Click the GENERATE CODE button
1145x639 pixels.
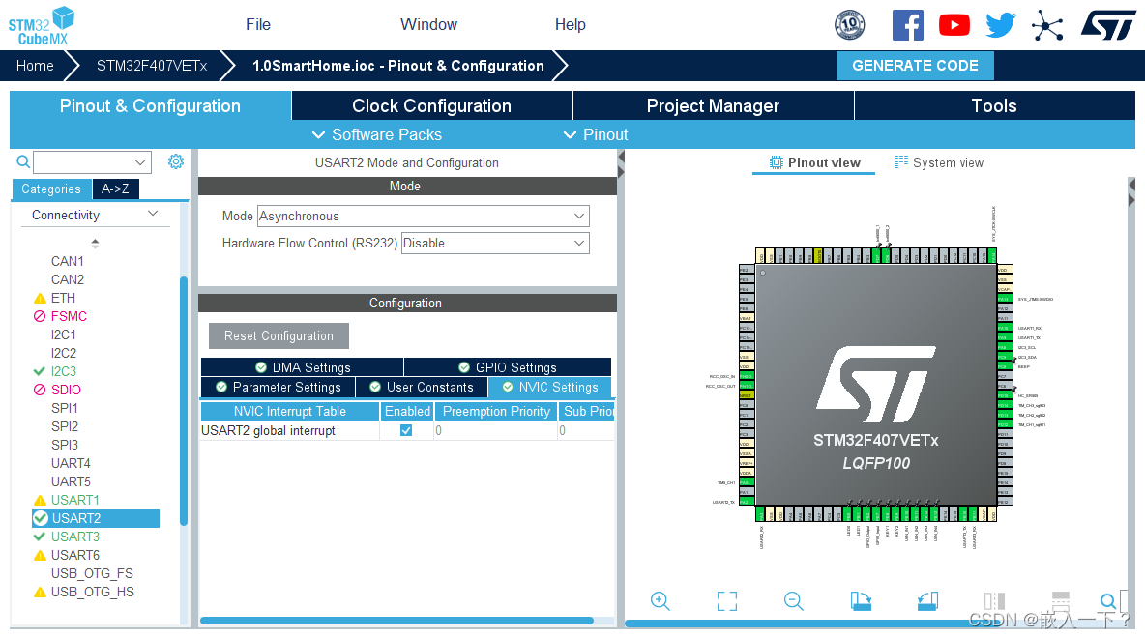coord(915,66)
